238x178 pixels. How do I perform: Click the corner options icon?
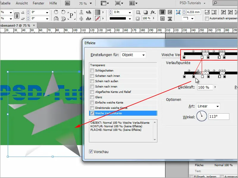click(178, 12)
